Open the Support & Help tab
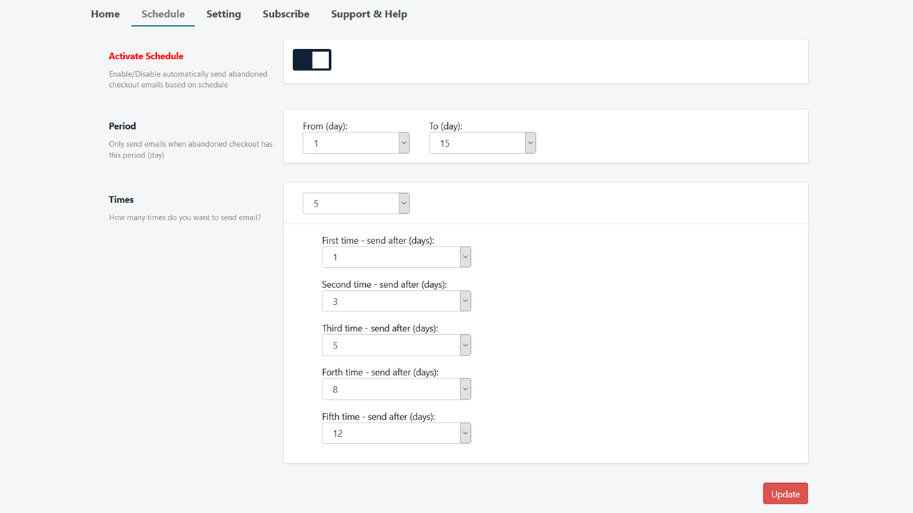Viewport: 913px width, 513px height. (x=369, y=14)
